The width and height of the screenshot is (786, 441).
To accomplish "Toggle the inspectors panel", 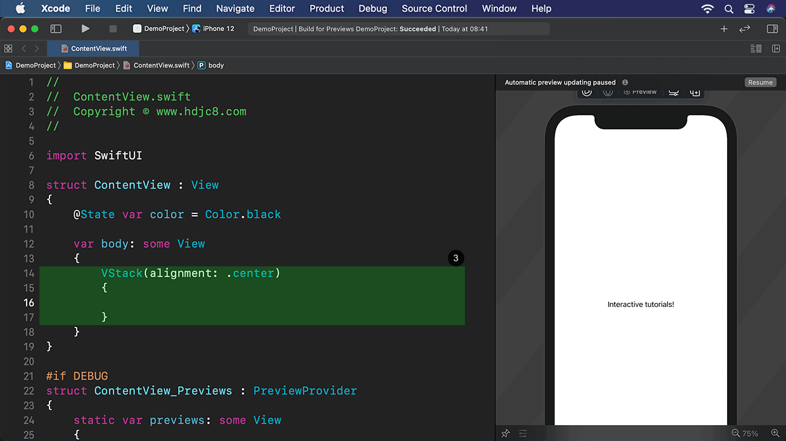I will 772,28.
